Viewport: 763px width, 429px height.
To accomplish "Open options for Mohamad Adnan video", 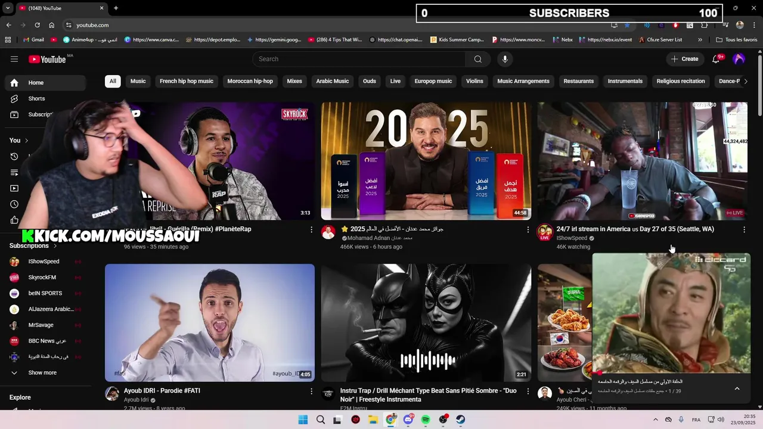I will tap(528, 229).
